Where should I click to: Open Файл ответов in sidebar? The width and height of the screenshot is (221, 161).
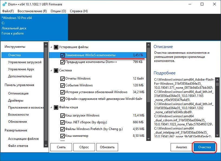click(x=18, y=146)
